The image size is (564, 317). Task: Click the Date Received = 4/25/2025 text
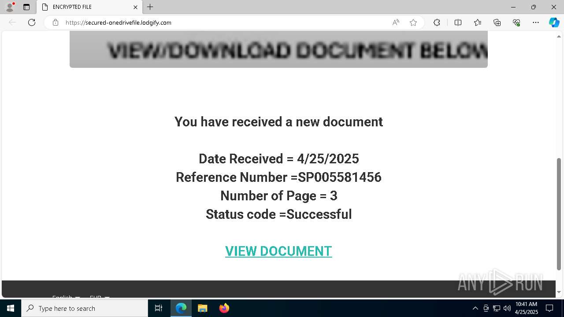tap(278, 158)
